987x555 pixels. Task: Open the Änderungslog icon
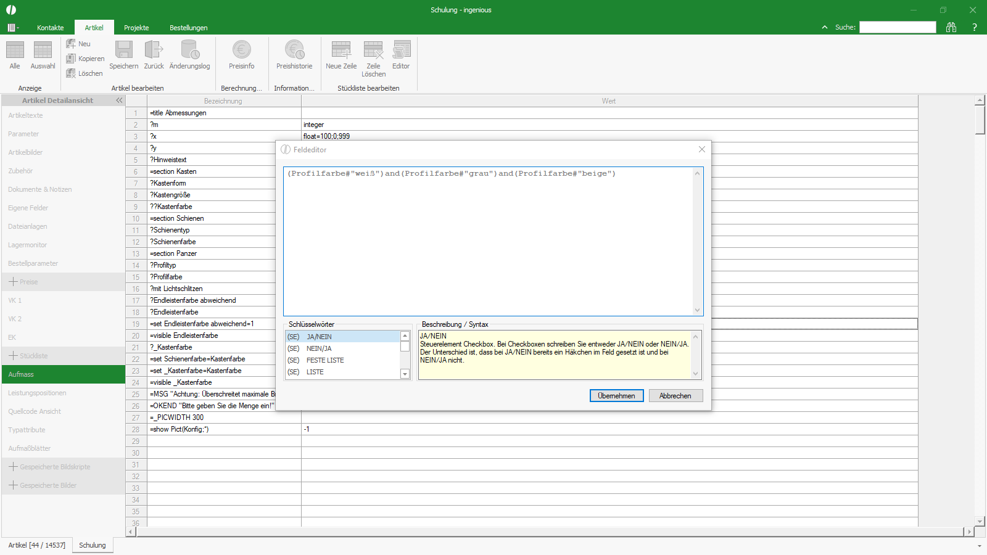189,51
